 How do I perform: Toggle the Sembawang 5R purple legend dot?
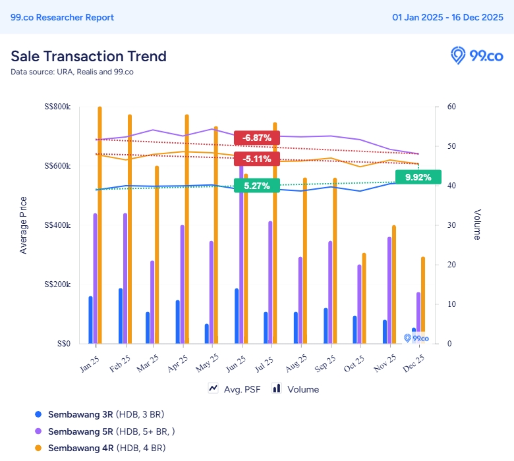[x=38, y=431]
